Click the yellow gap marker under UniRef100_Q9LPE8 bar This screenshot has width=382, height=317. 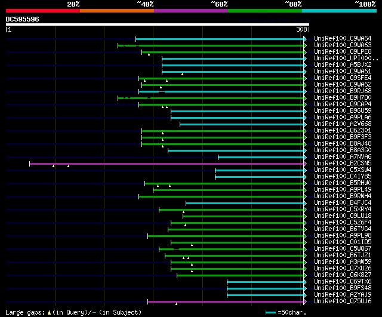pos(149,54)
